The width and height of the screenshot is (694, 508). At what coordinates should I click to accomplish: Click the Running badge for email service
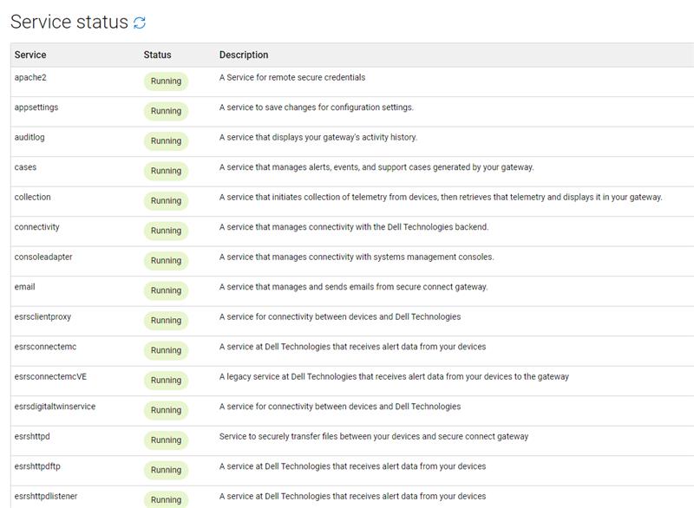pos(166,290)
